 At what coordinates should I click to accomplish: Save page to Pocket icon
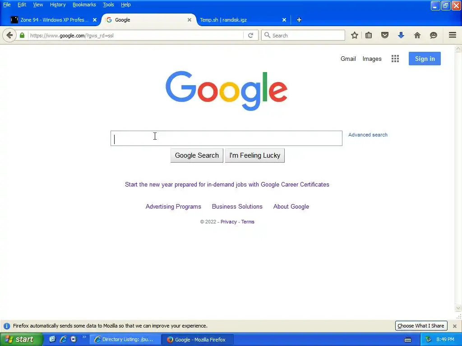pyautogui.click(x=385, y=35)
